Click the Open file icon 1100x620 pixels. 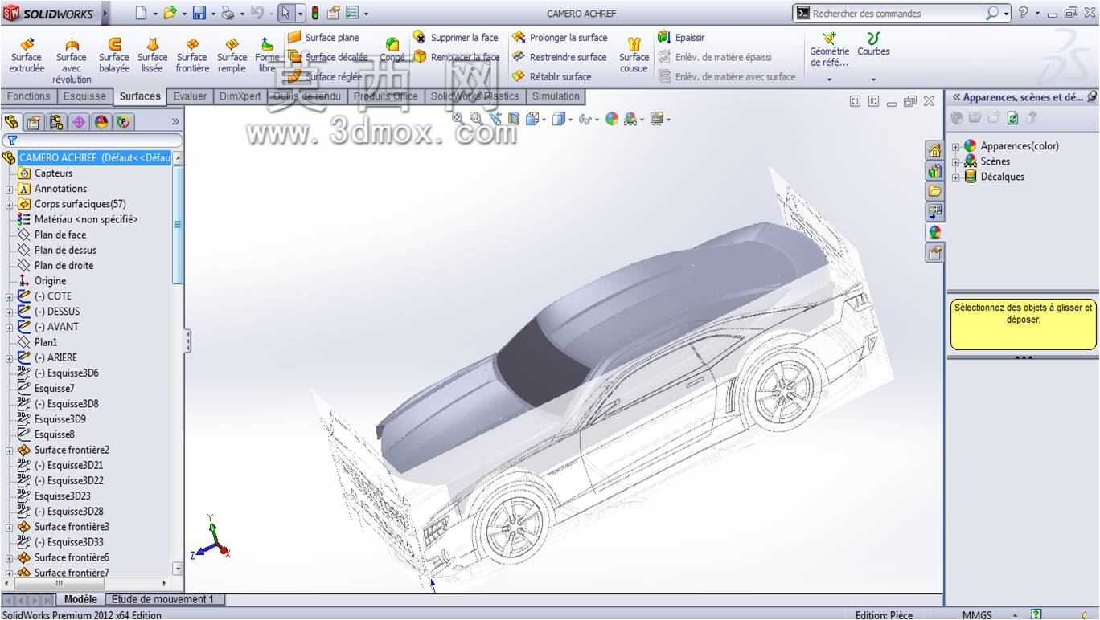click(x=170, y=13)
